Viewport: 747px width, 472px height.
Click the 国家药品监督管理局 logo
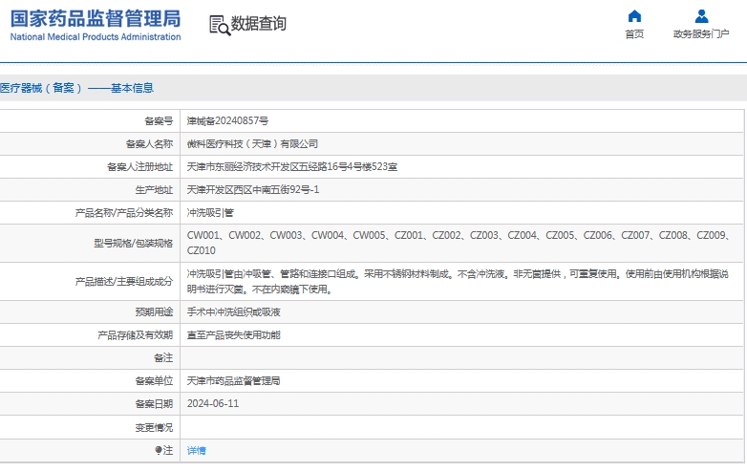96,18
